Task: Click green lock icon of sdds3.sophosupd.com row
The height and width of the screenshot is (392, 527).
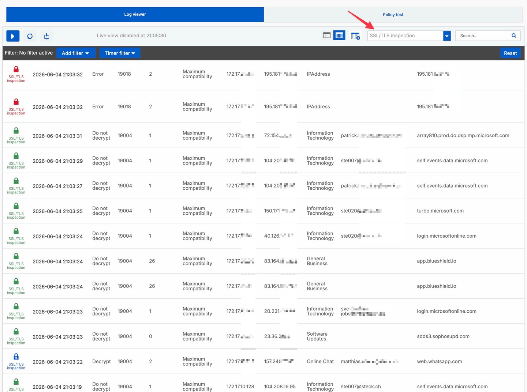Action: coord(16,331)
